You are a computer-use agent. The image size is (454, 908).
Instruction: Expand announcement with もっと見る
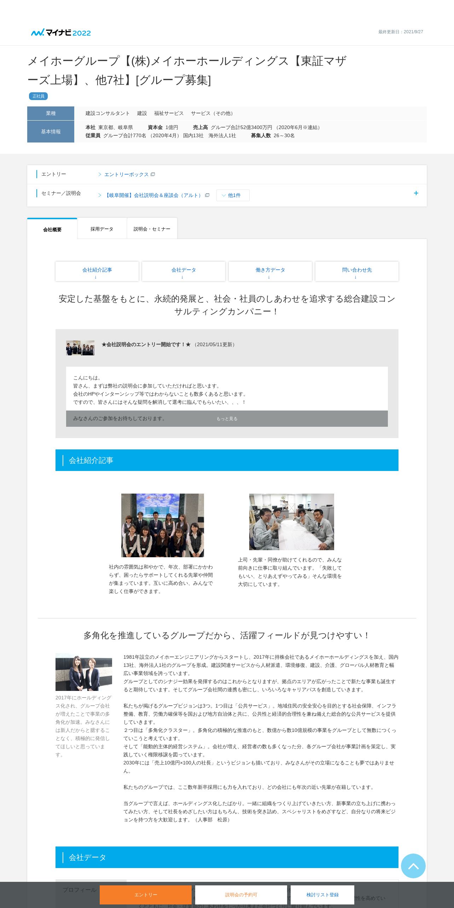227,419
